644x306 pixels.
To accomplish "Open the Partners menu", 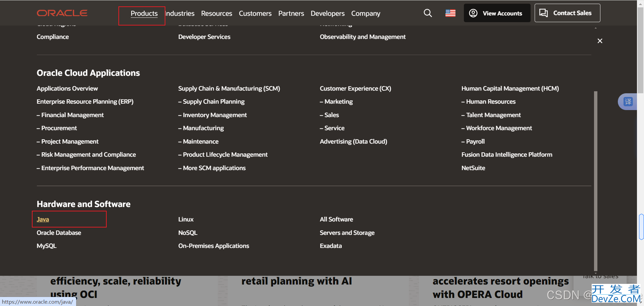I will (x=291, y=13).
